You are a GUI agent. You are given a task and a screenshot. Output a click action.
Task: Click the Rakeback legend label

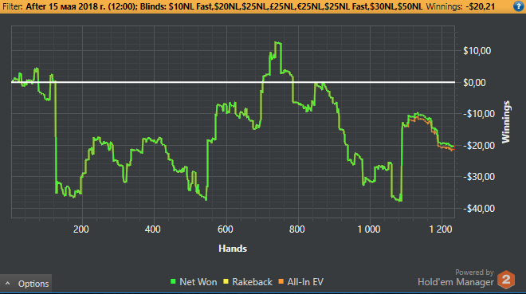pos(253,282)
